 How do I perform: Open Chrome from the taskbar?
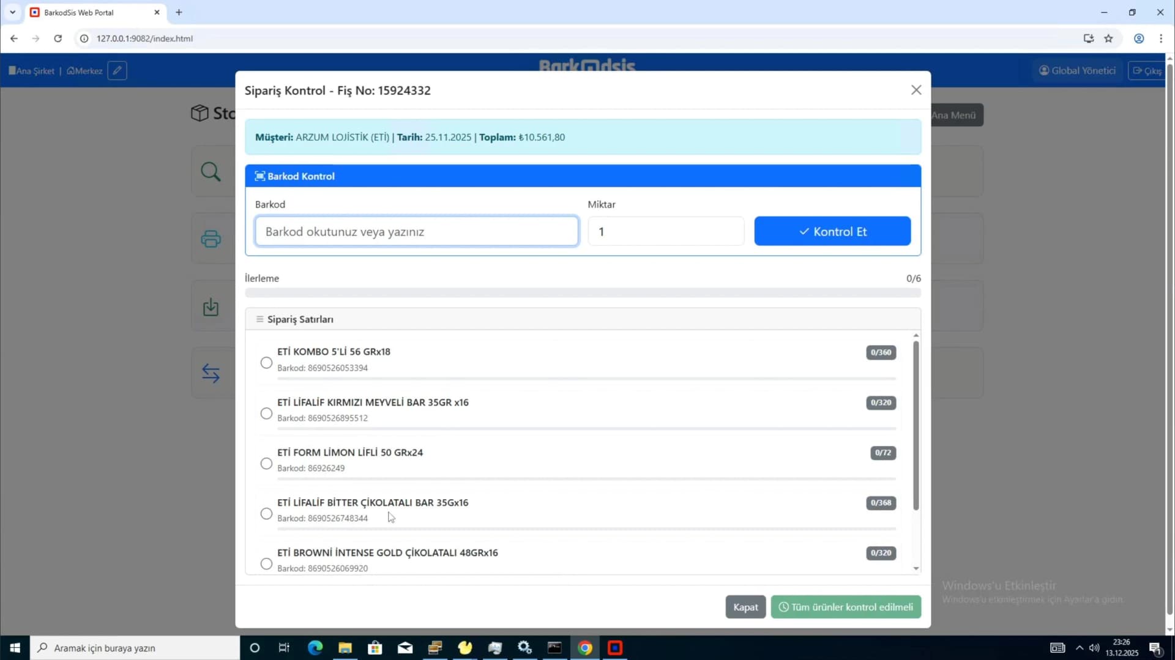click(585, 648)
